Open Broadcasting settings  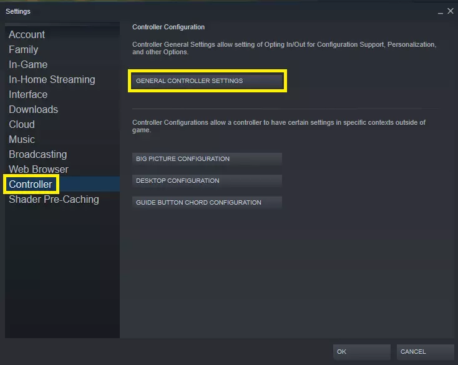tap(62, 154)
